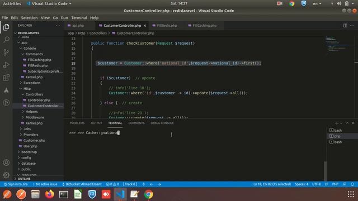Viewport: 358px width, 201px height.
Task: Open the Extensions view
Action: point(6,78)
